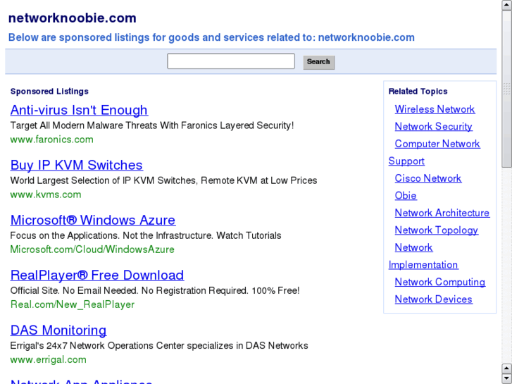The width and height of the screenshot is (512, 384).
Task: Select Network Topology related topic
Action: 436,230
